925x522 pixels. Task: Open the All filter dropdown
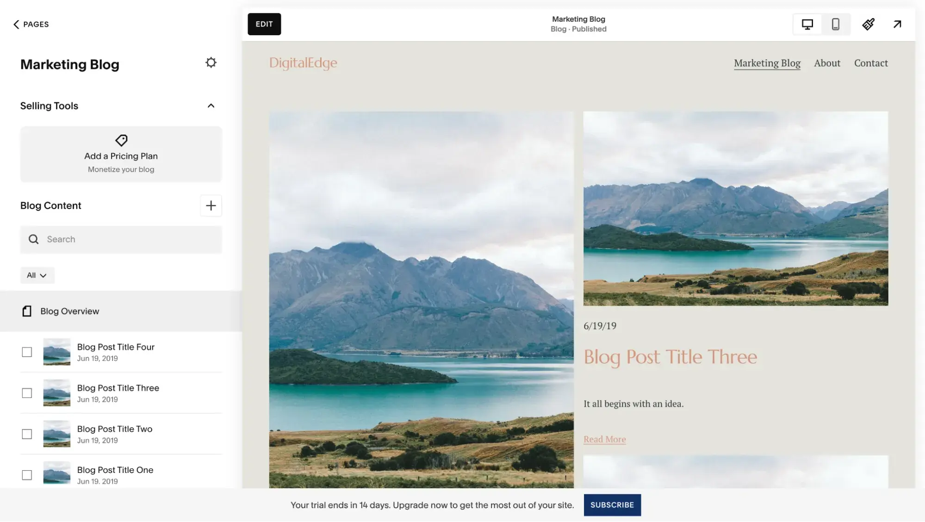(x=37, y=275)
